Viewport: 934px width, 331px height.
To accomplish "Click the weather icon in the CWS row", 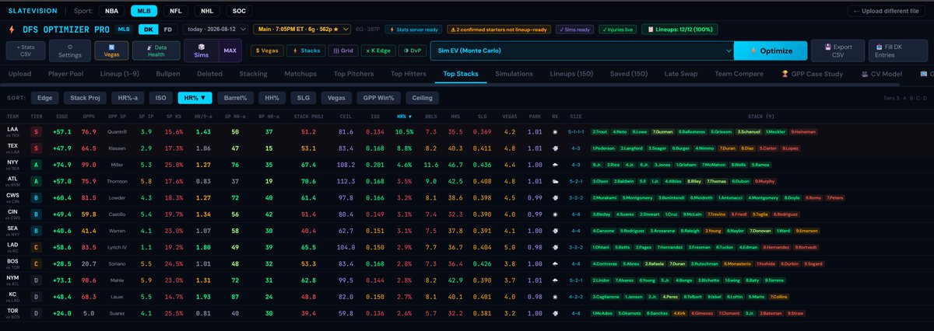I will click(x=555, y=198).
